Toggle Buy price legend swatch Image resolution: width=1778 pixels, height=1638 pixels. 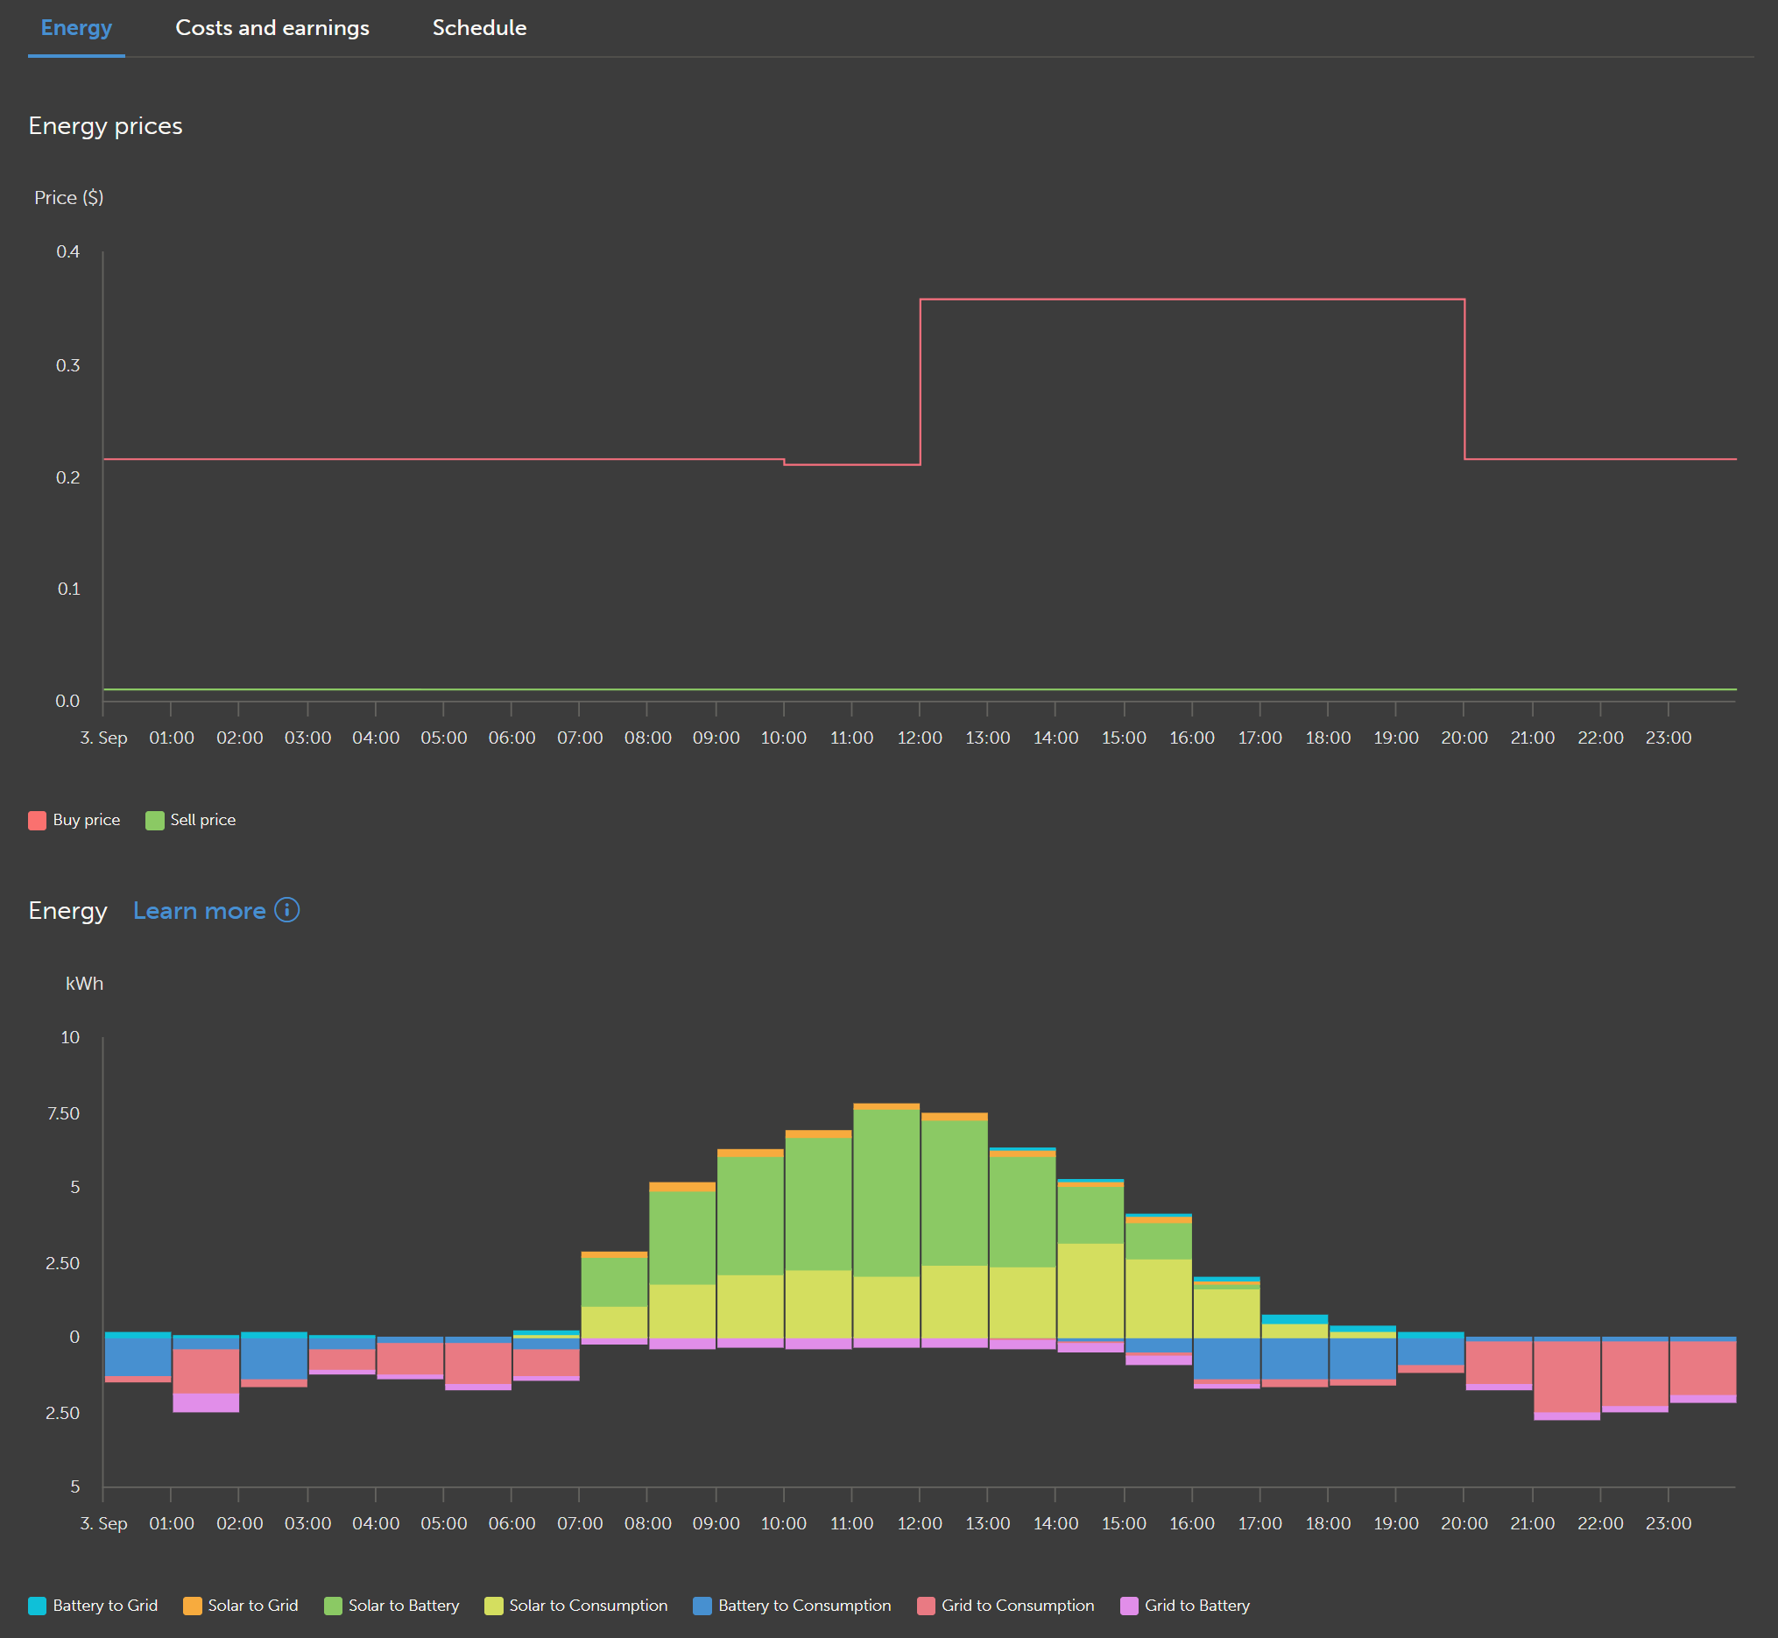pyautogui.click(x=38, y=821)
